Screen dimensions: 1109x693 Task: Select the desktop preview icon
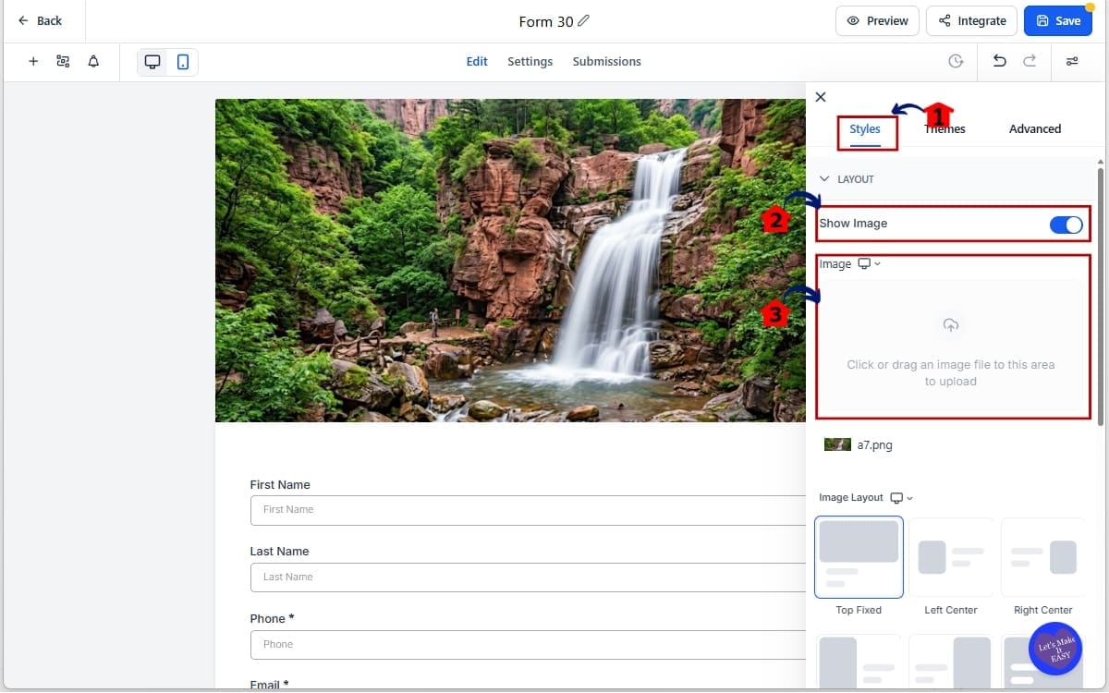click(x=152, y=61)
